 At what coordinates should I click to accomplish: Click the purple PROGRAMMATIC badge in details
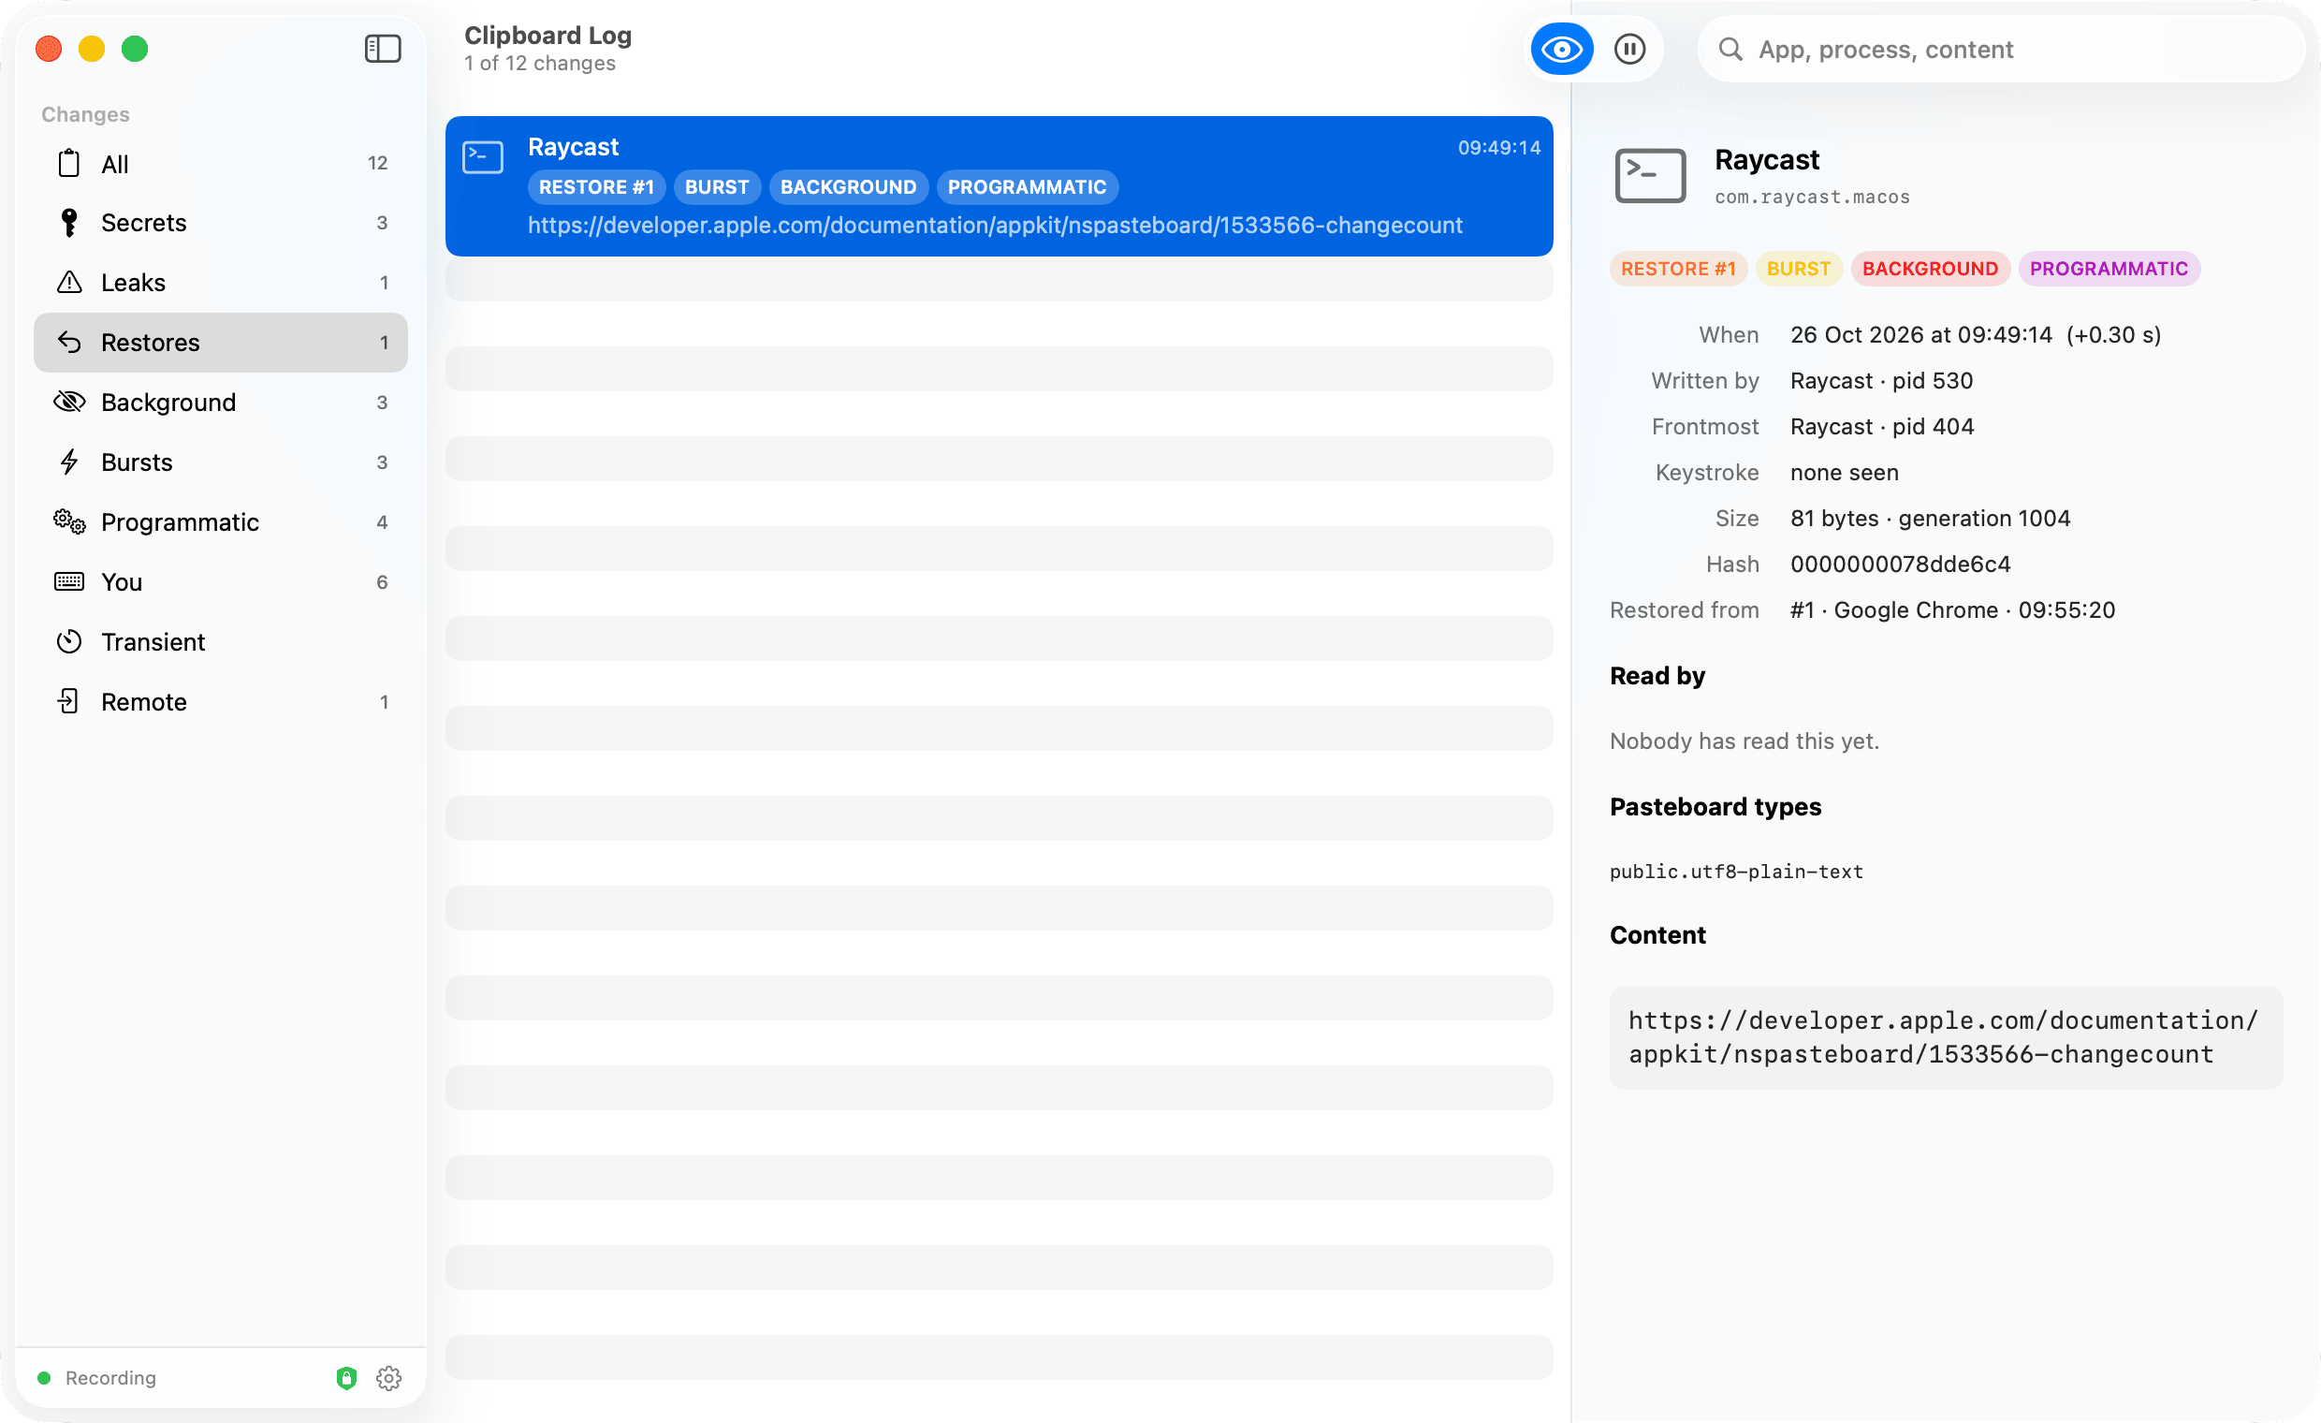click(2109, 269)
